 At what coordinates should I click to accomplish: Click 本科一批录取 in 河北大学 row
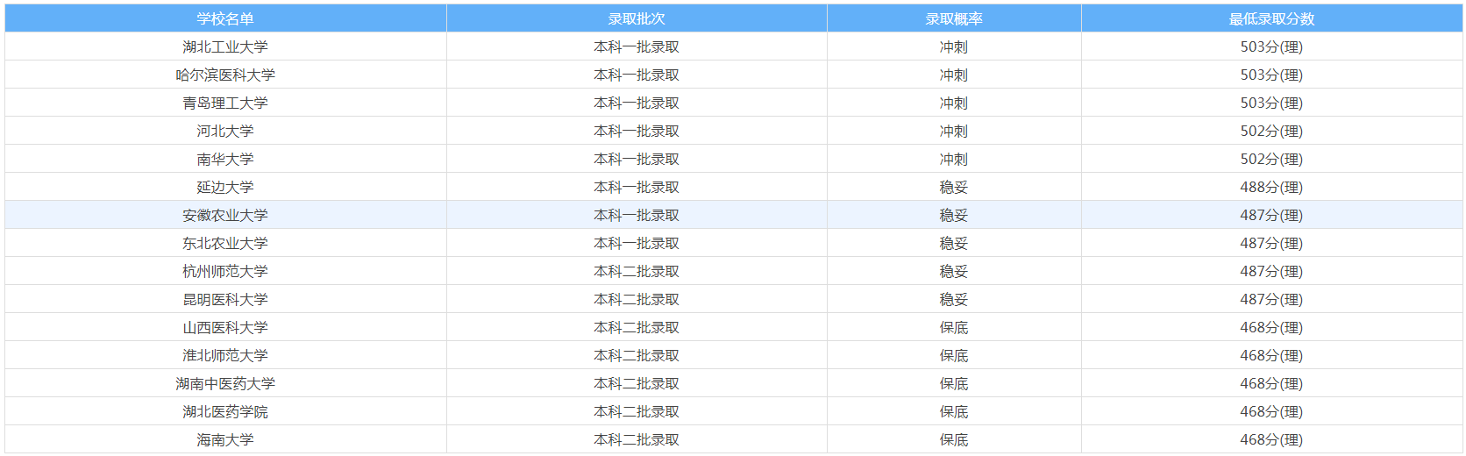(637, 131)
